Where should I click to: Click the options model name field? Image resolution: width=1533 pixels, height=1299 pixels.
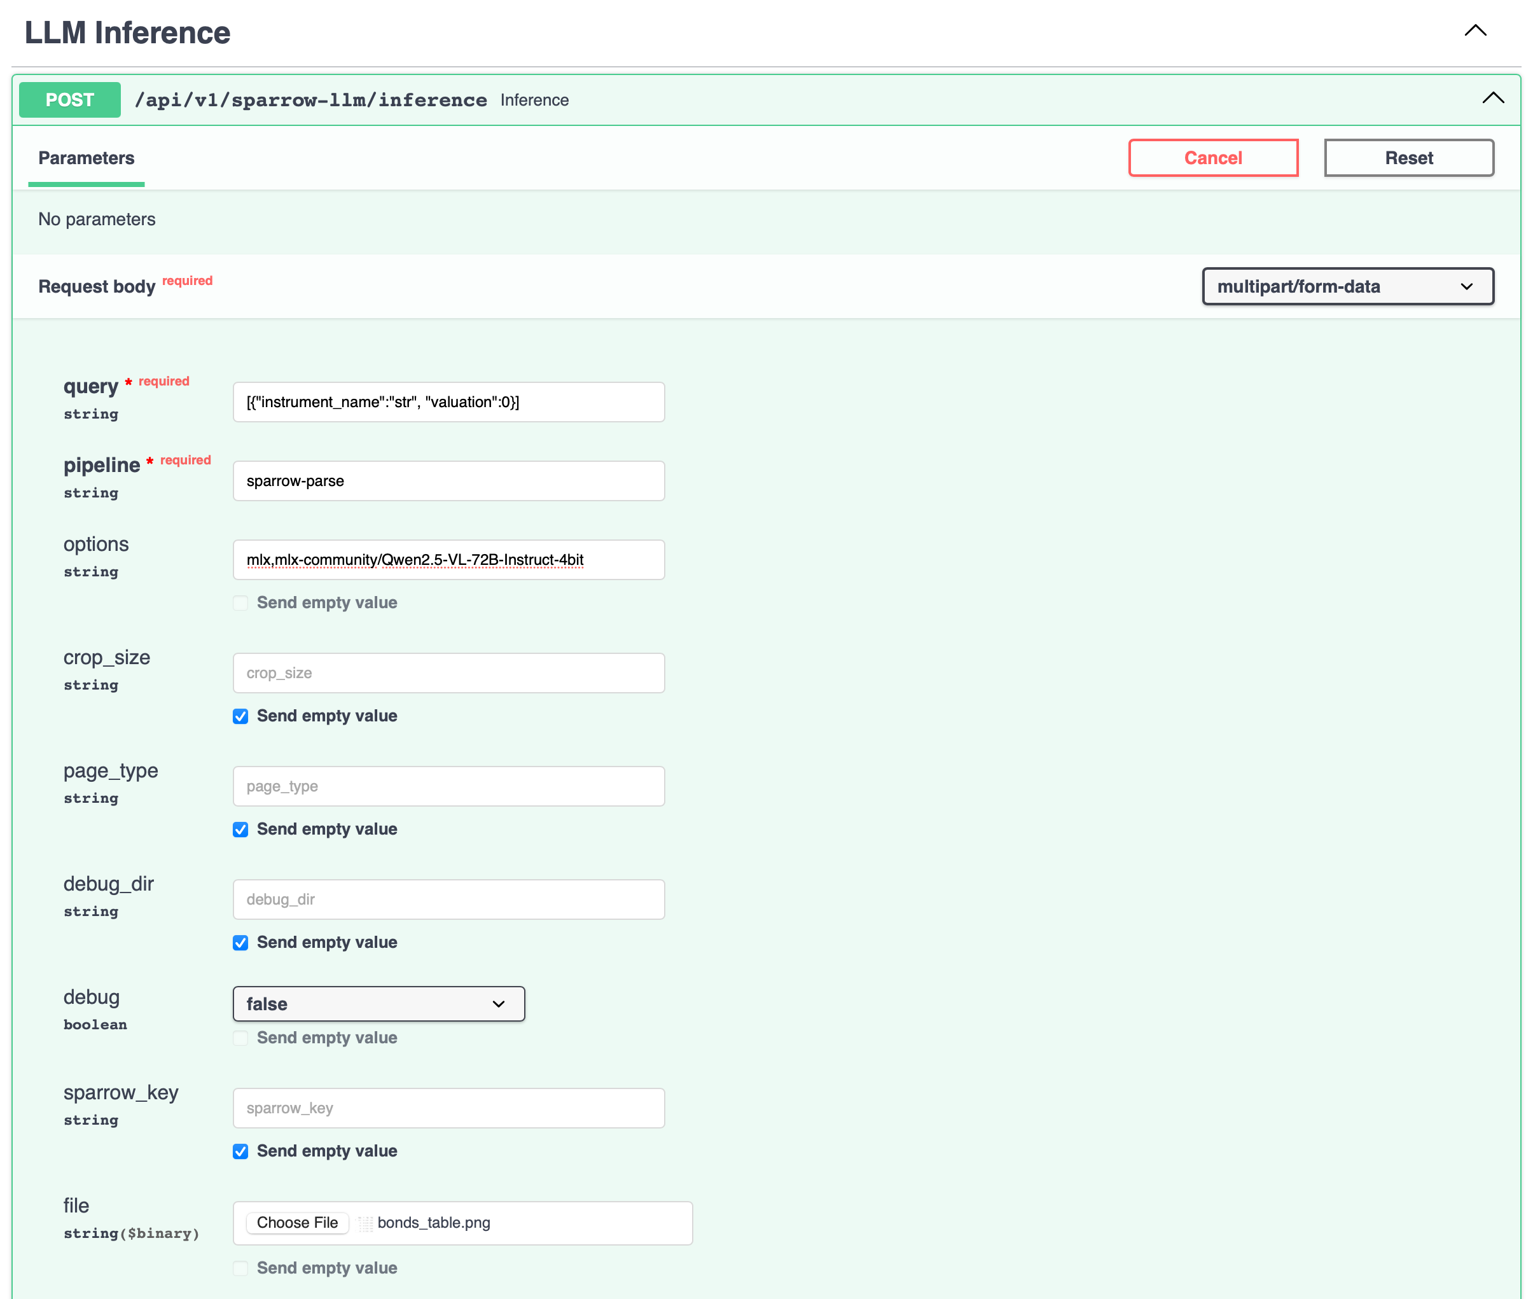point(448,560)
